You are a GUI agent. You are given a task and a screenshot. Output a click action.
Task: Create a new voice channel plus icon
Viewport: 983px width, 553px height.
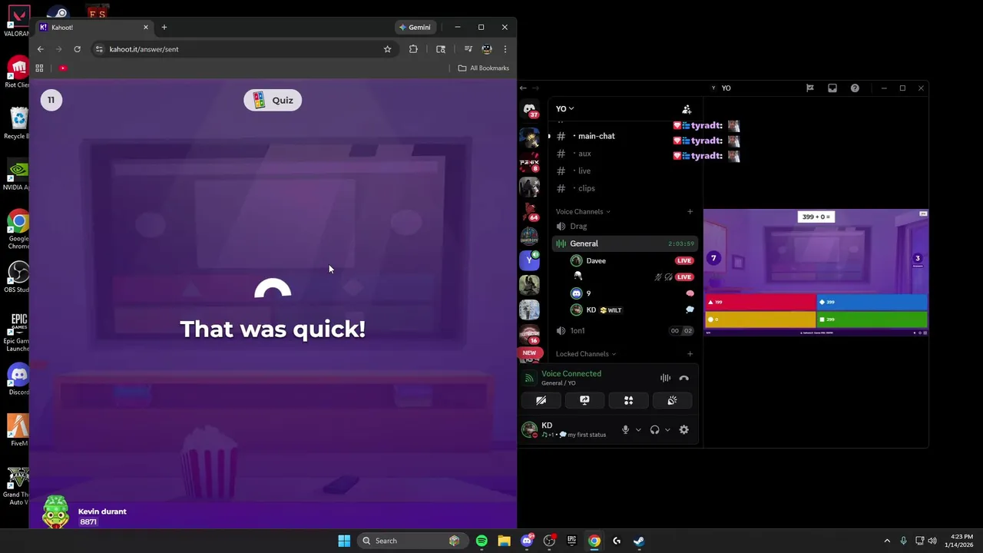[x=690, y=211]
